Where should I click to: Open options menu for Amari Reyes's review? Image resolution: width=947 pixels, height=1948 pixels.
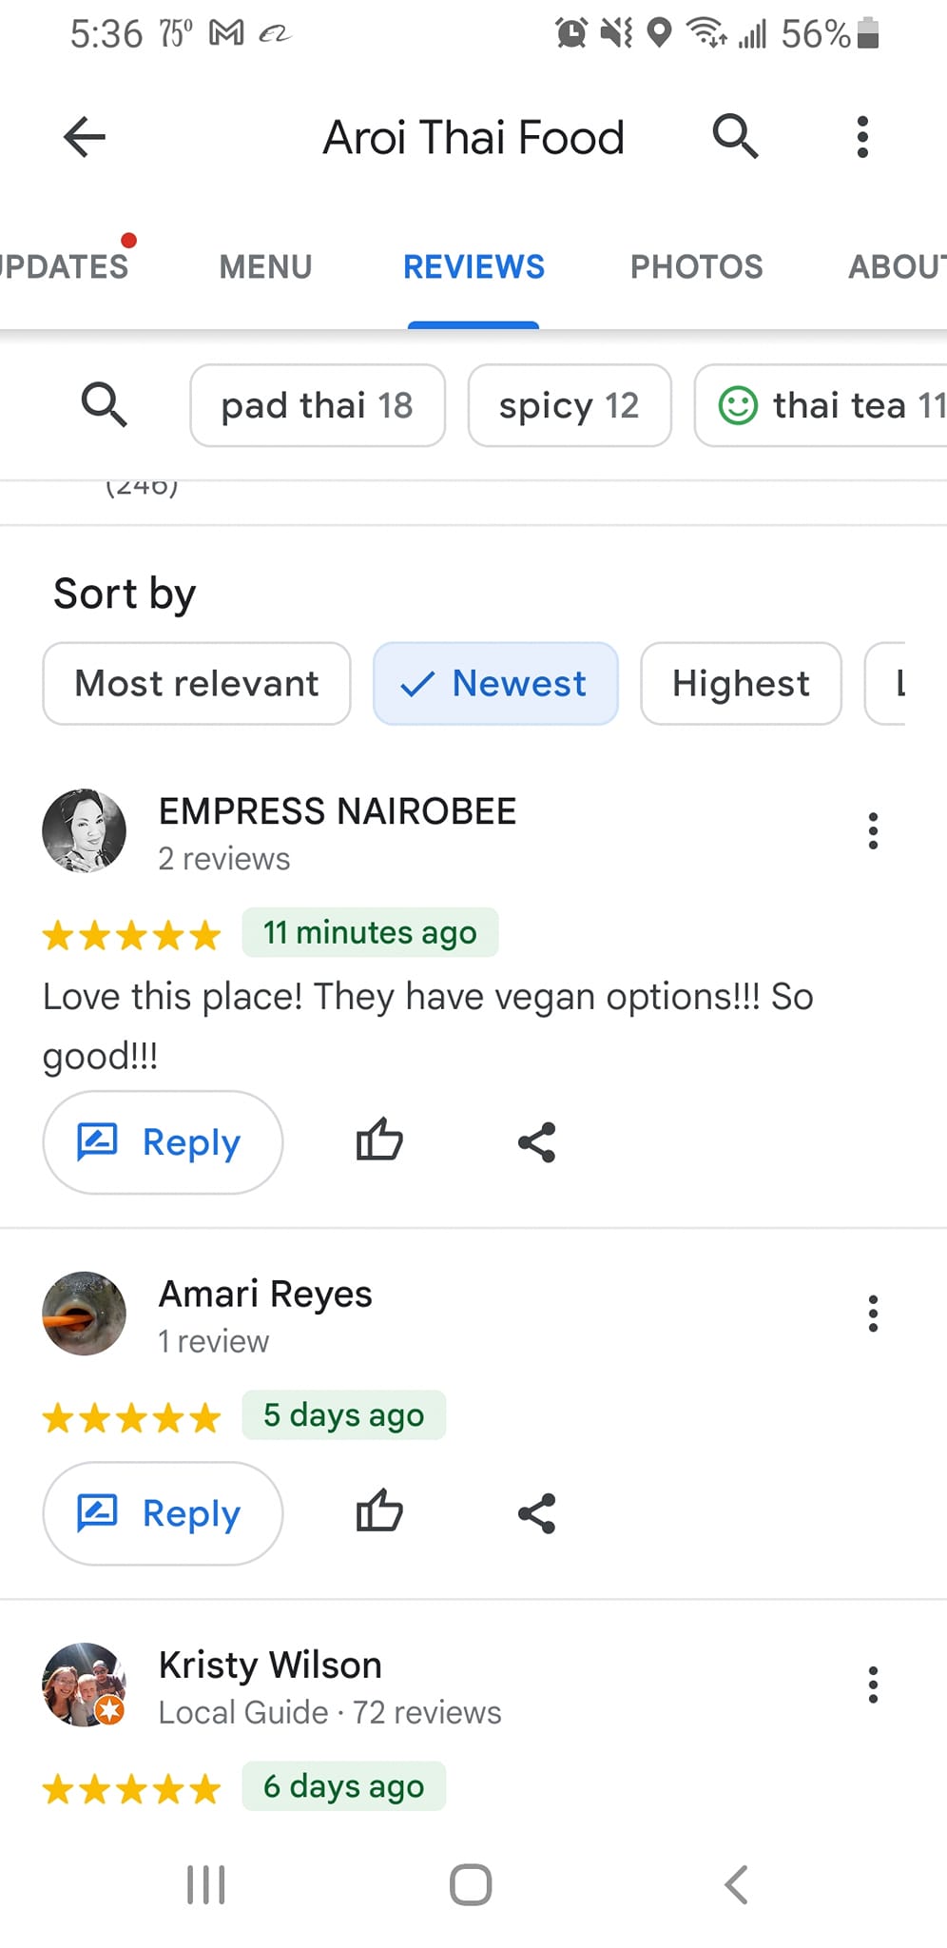pyautogui.click(x=873, y=1314)
